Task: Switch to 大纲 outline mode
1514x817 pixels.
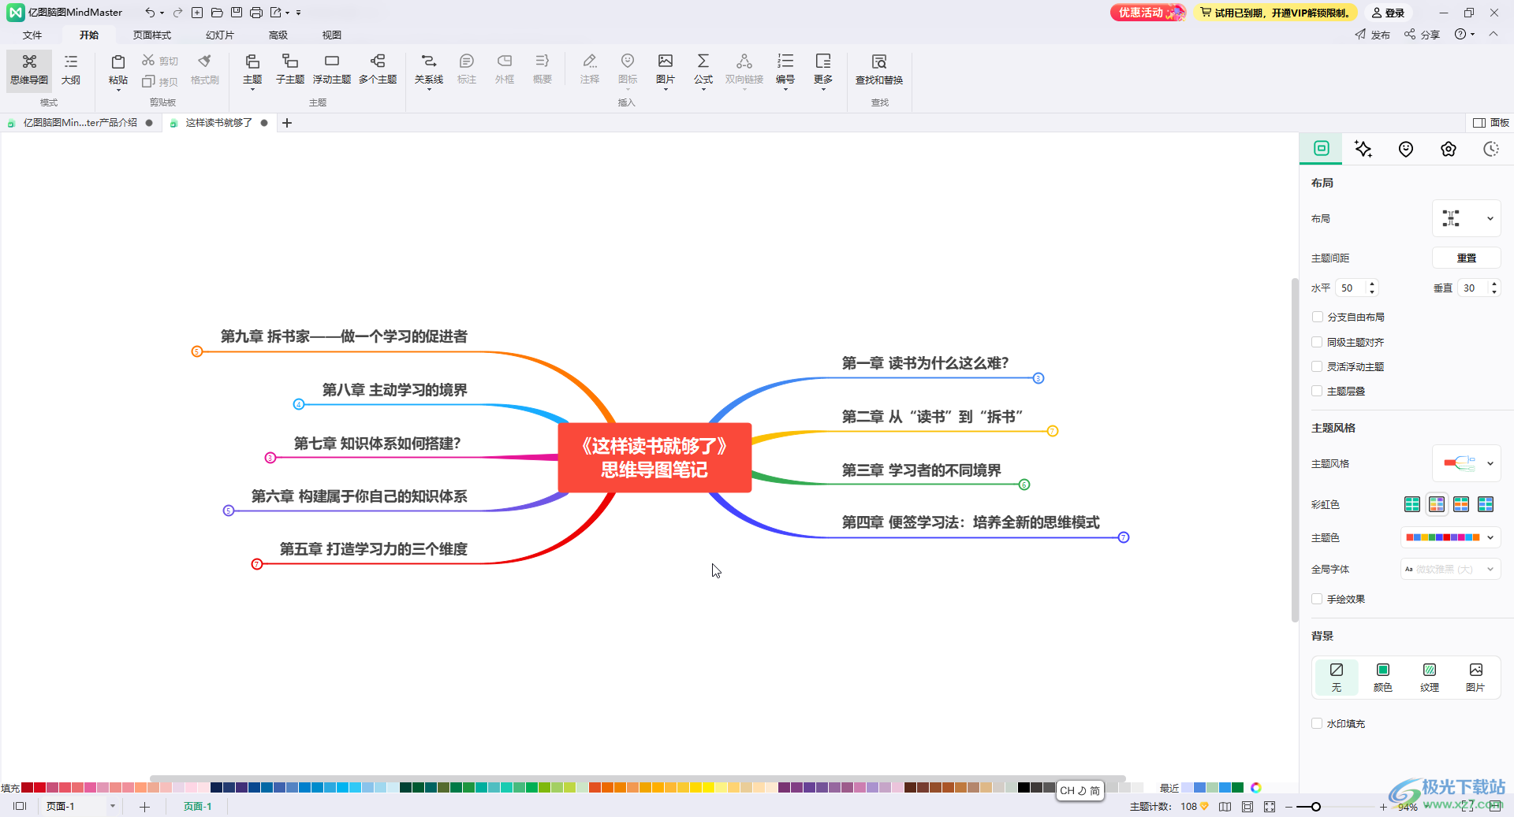Action: point(71,69)
